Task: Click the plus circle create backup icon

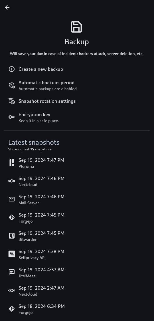Action: 12,69
